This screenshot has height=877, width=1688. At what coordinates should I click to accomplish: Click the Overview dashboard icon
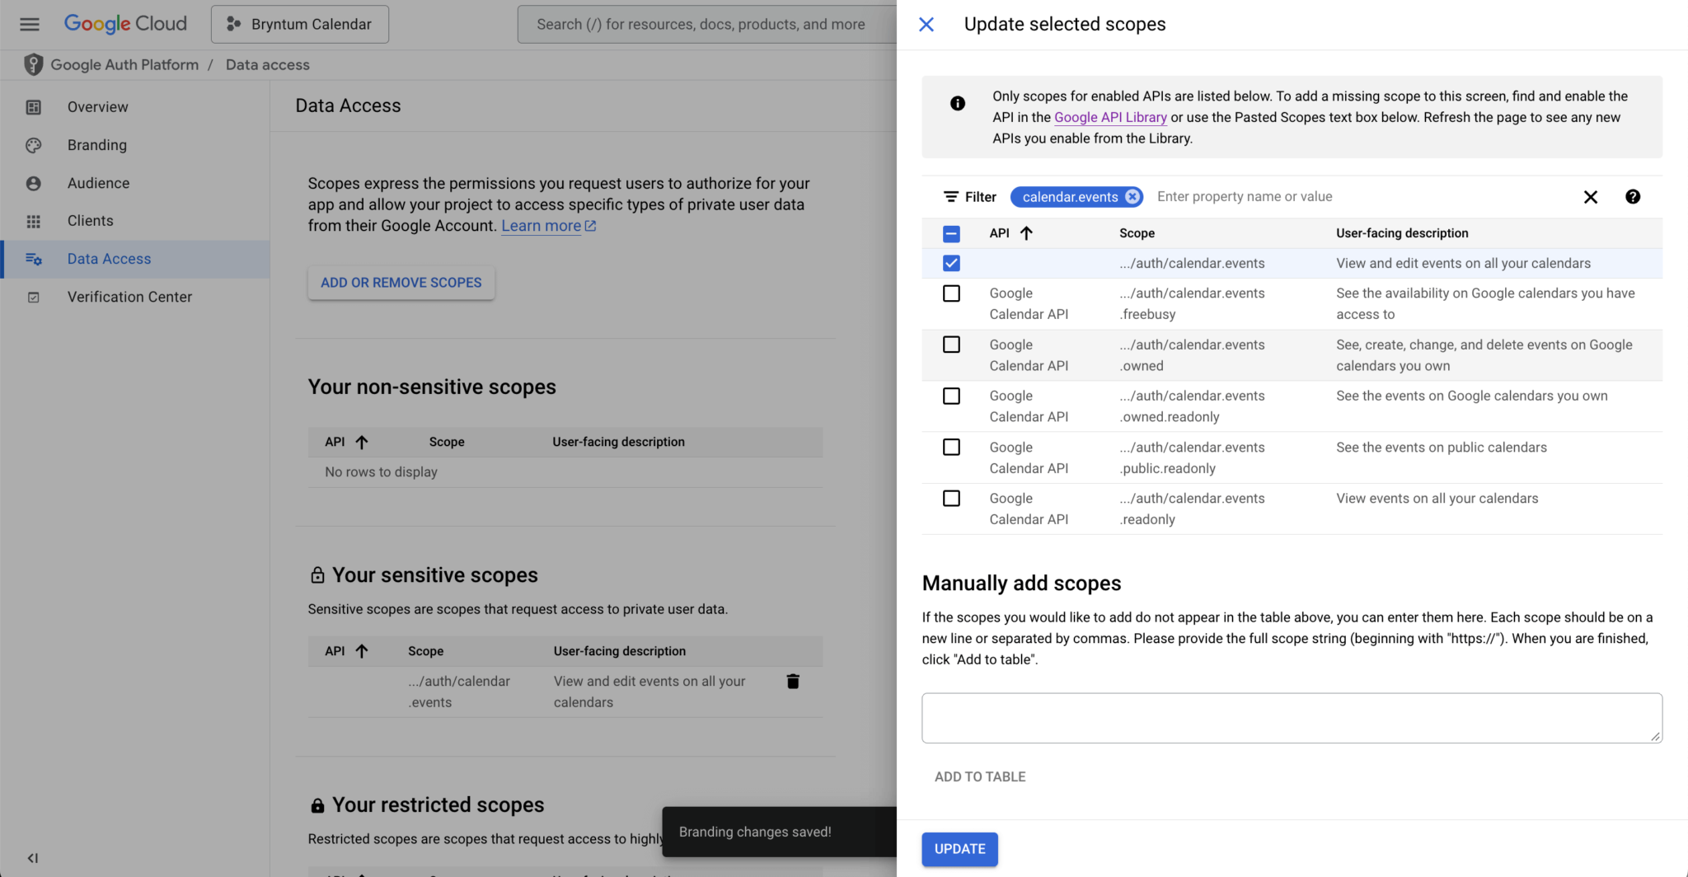pos(33,107)
